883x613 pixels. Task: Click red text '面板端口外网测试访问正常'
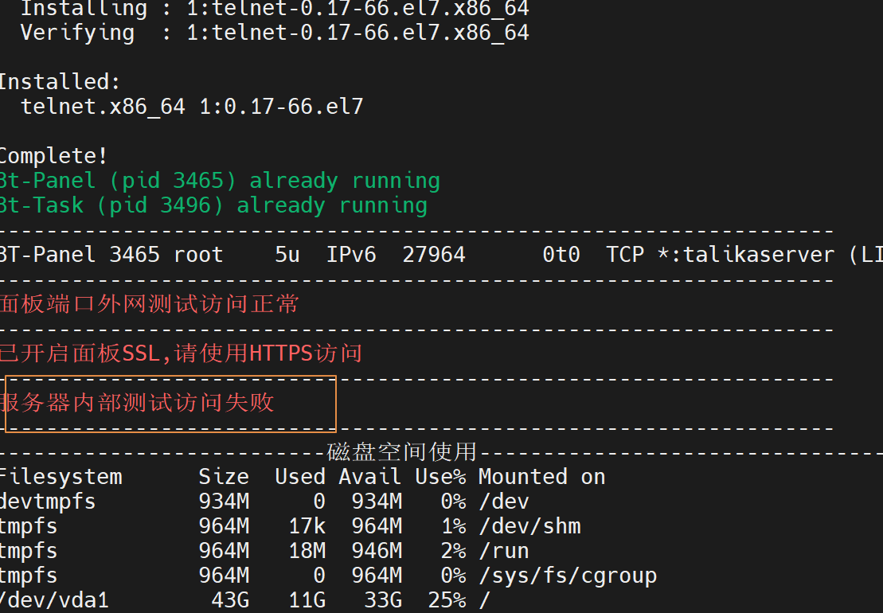(x=149, y=304)
